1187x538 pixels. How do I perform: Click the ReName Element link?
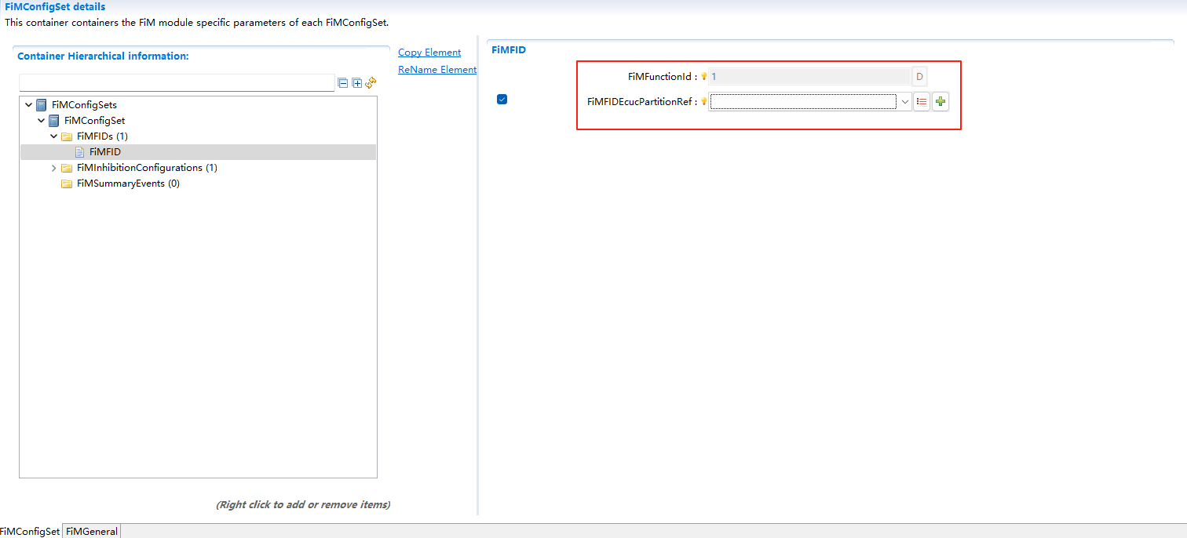pos(436,69)
